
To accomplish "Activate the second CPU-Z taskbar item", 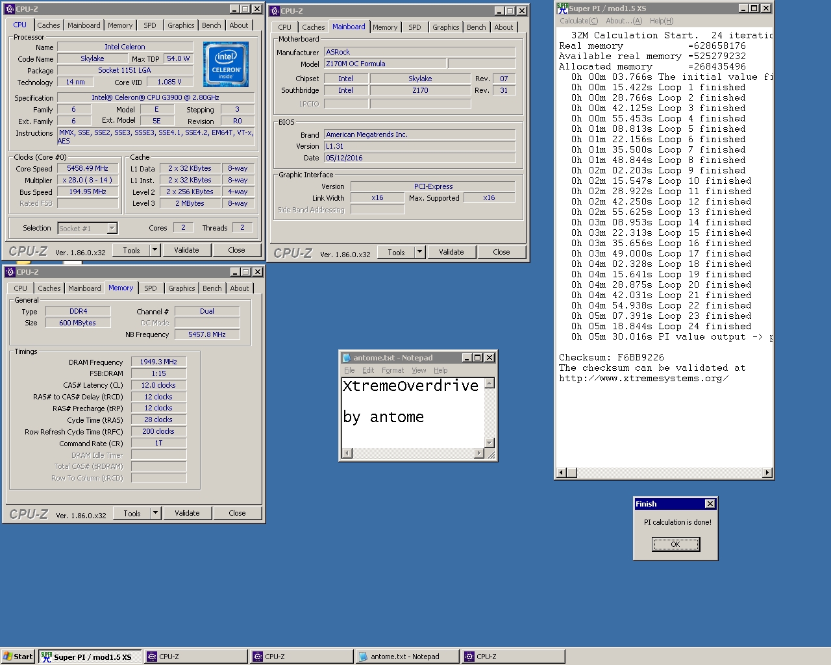I will pyautogui.click(x=302, y=657).
